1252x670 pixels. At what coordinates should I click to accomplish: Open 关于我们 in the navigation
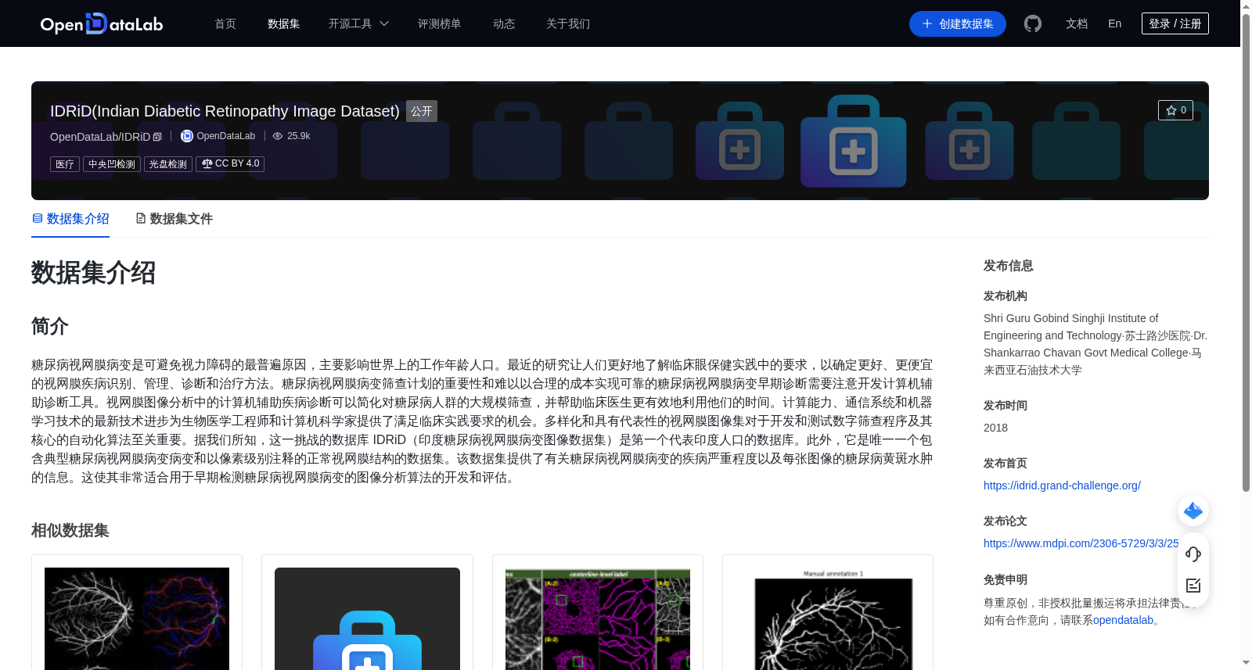(568, 23)
